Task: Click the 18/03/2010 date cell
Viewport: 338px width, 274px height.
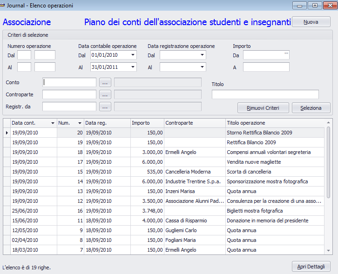Action: point(34,250)
